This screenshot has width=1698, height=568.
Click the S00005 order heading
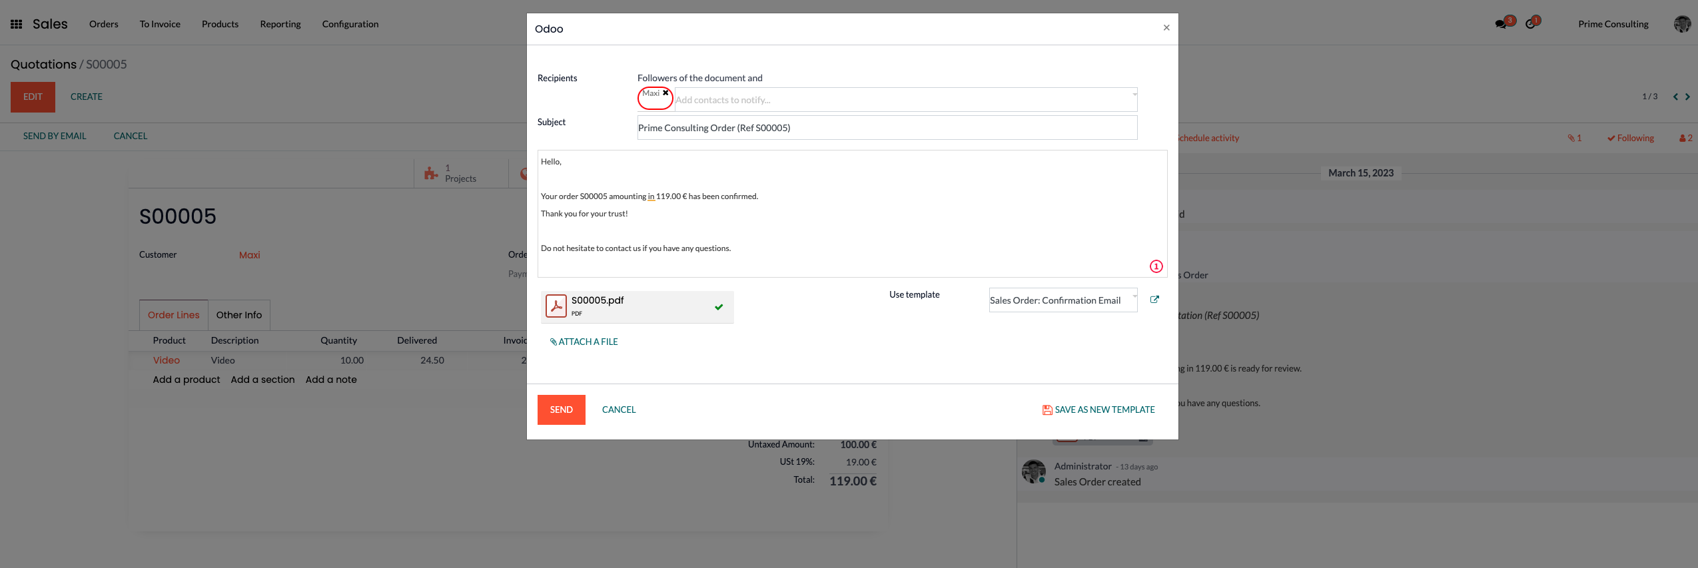[x=177, y=216]
